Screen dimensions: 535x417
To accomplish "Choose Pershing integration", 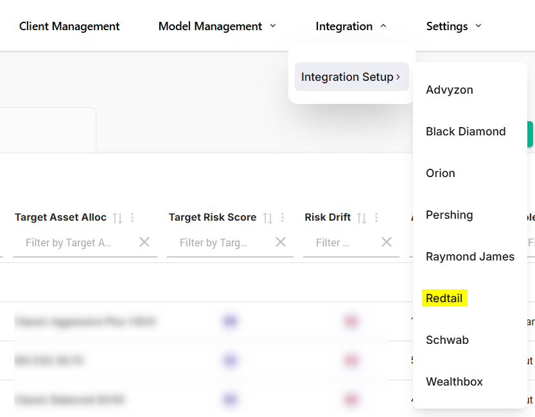I will click(x=450, y=215).
